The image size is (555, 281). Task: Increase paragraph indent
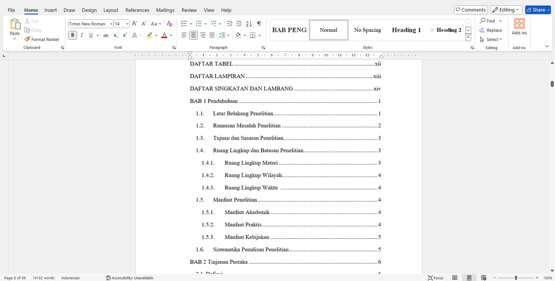(239, 24)
